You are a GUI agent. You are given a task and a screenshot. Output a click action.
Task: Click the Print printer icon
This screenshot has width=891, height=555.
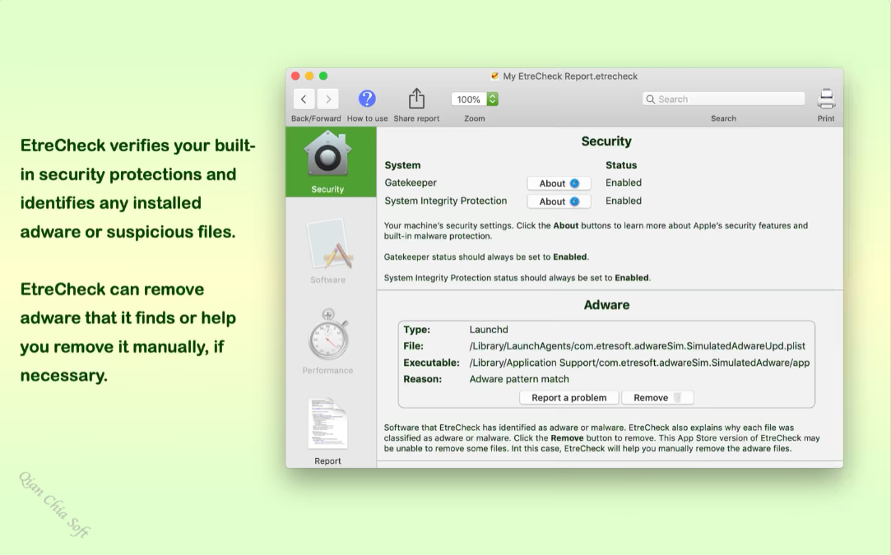click(x=826, y=99)
